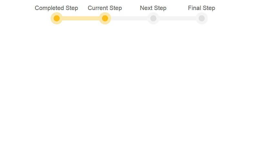
Task: Click the word "Completed" in the first label
Action: point(49,8)
